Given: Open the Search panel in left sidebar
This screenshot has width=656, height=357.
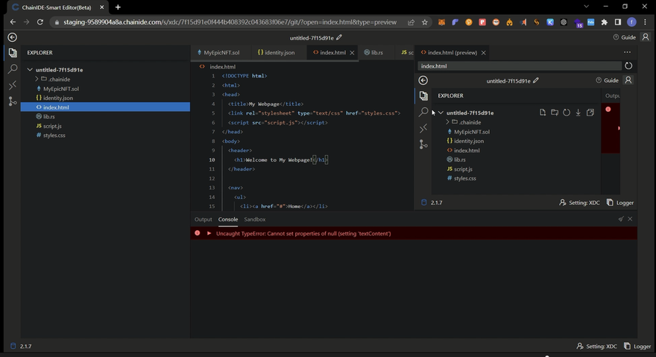Looking at the screenshot, I should click(x=13, y=69).
